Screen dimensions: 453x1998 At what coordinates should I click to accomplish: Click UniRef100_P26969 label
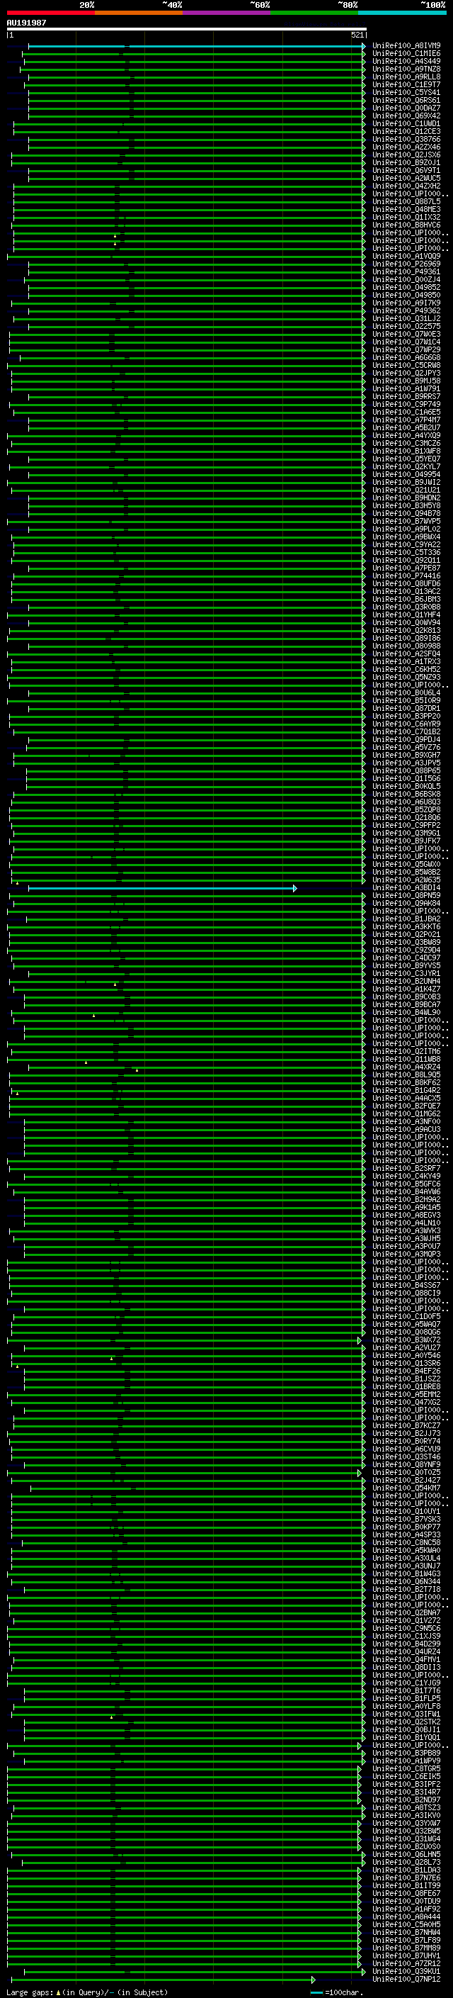point(406,264)
